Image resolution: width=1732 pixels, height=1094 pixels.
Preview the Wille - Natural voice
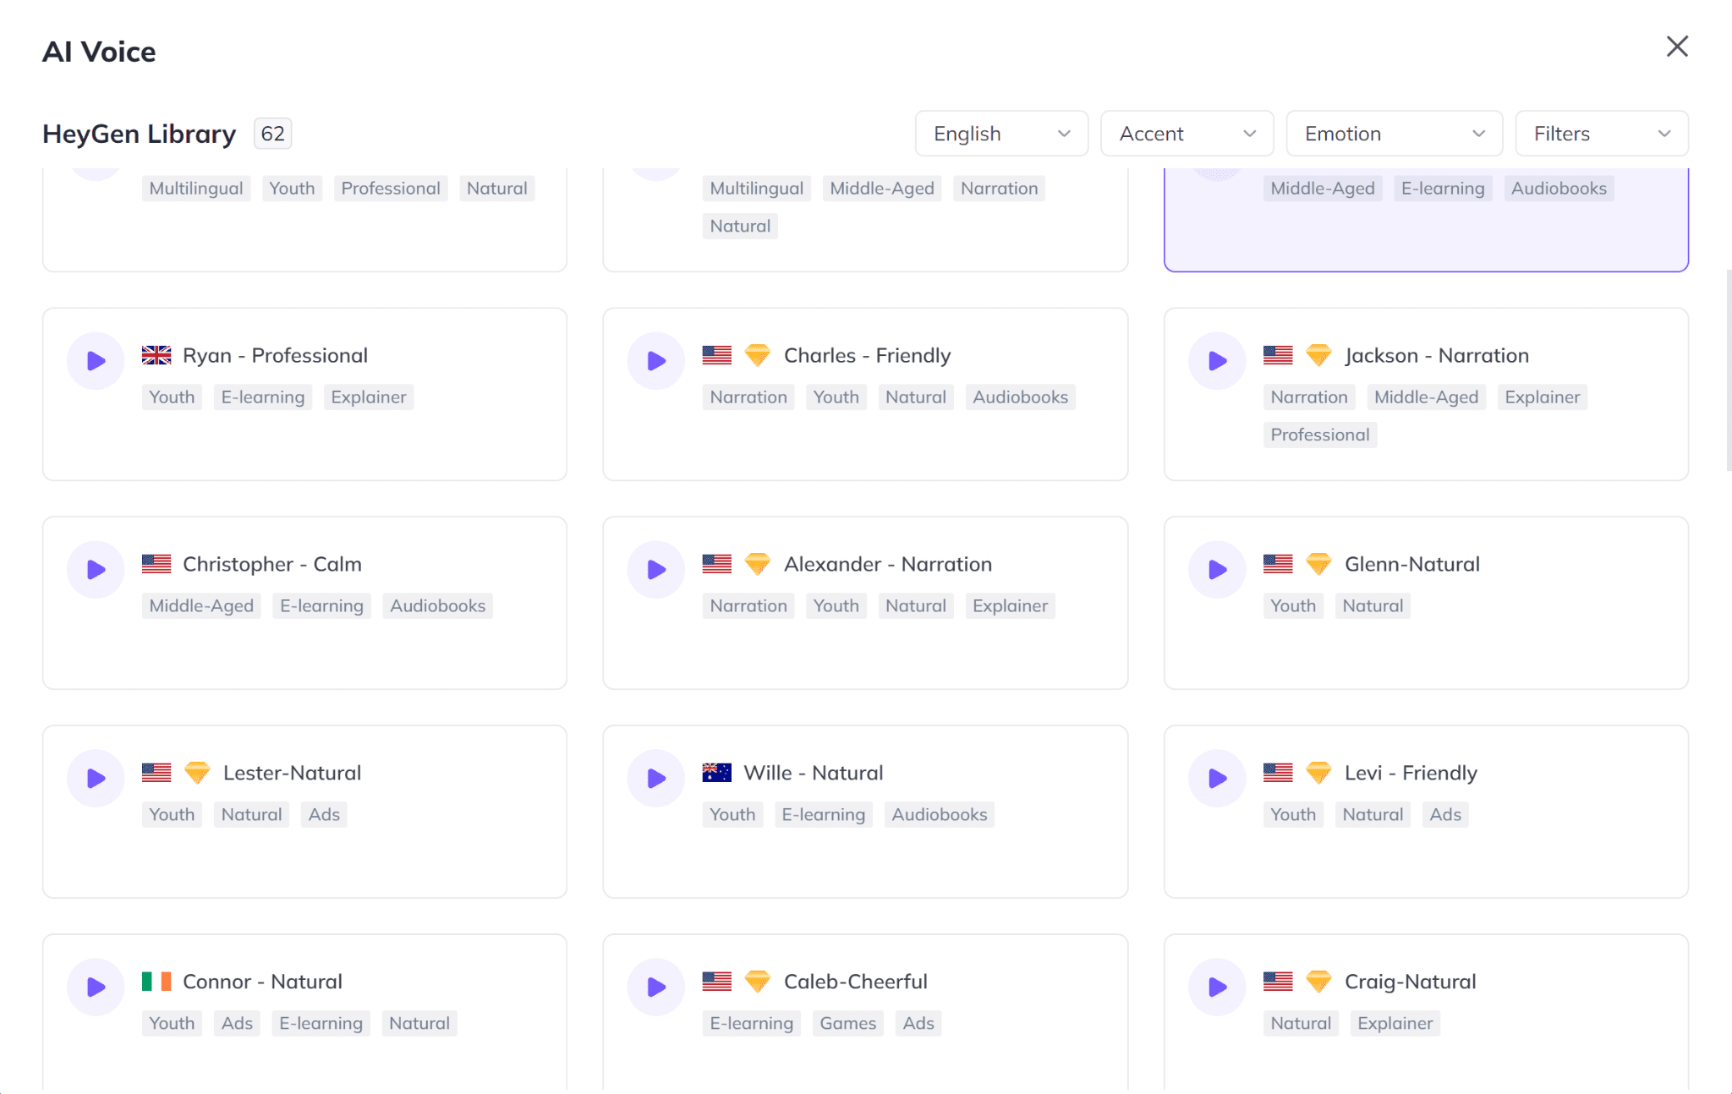tap(656, 779)
